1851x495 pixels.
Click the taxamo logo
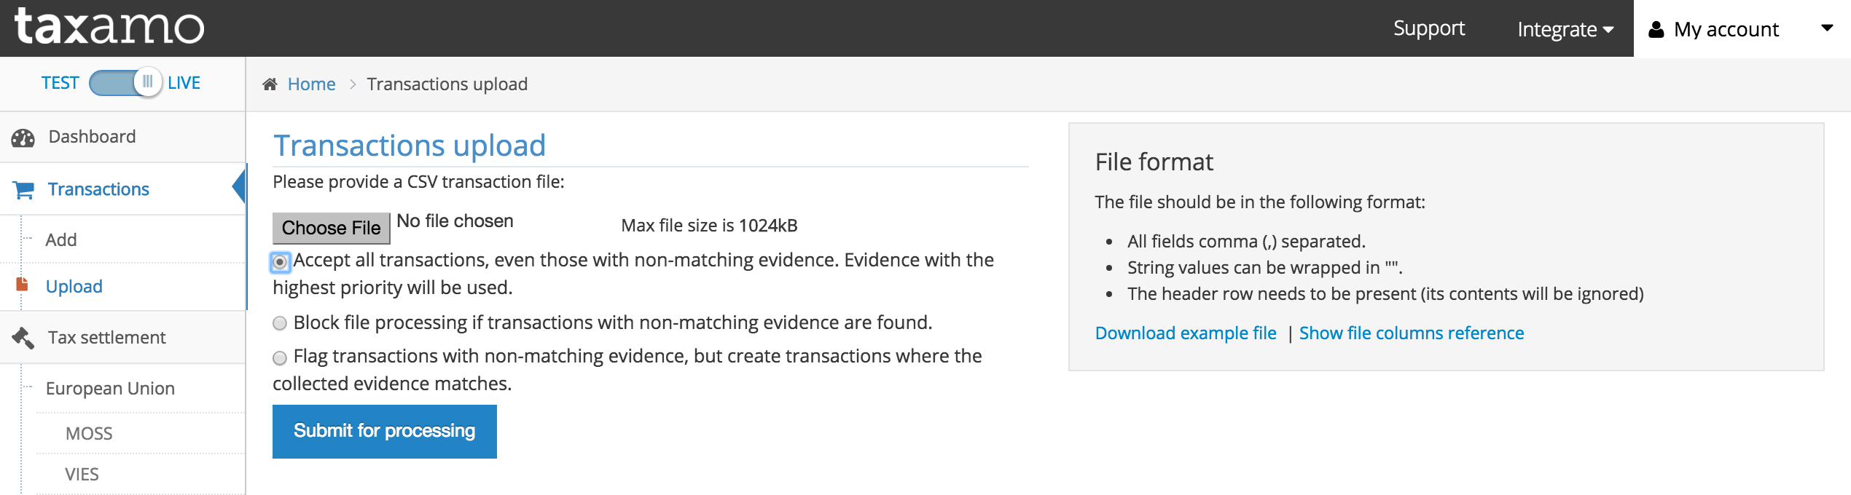(x=109, y=27)
